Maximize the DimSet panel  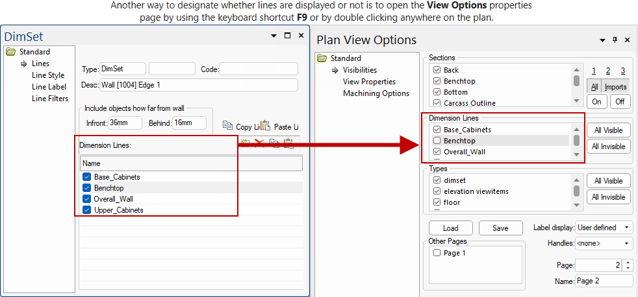287,36
